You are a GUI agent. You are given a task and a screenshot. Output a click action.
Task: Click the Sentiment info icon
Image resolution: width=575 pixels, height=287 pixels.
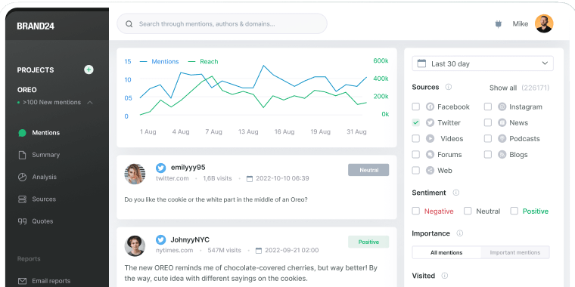pyautogui.click(x=455, y=193)
